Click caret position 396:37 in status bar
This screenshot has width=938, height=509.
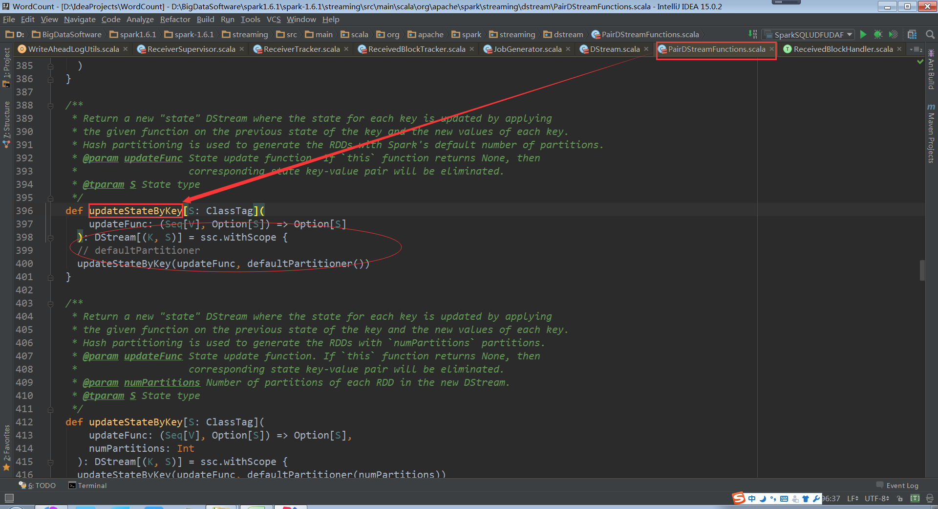coord(830,498)
